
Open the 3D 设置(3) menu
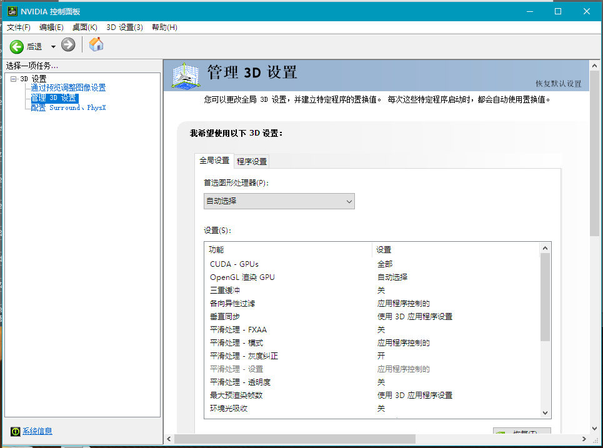click(x=124, y=27)
